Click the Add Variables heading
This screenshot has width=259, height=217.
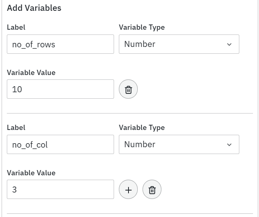(34, 8)
